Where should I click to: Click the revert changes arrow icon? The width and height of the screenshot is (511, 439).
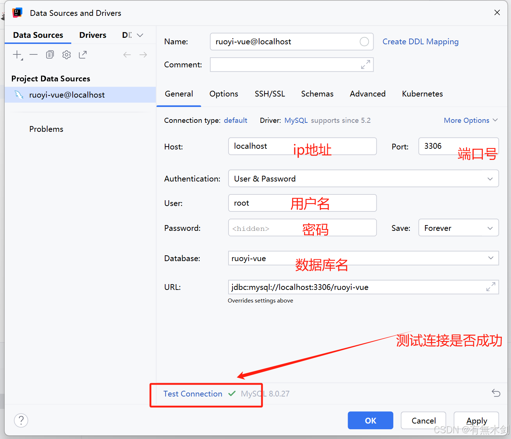(496, 393)
